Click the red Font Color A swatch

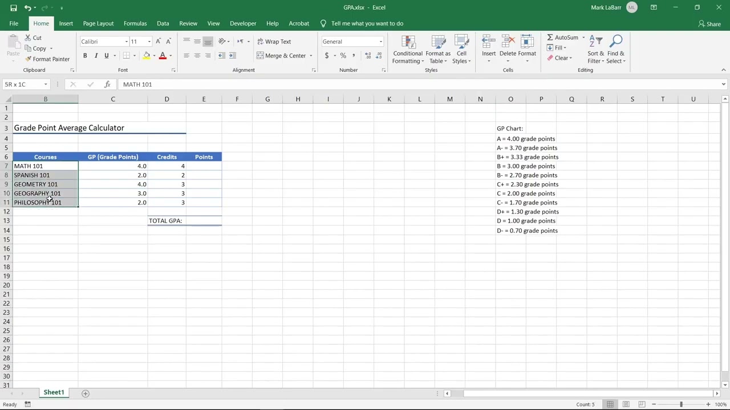(163, 55)
